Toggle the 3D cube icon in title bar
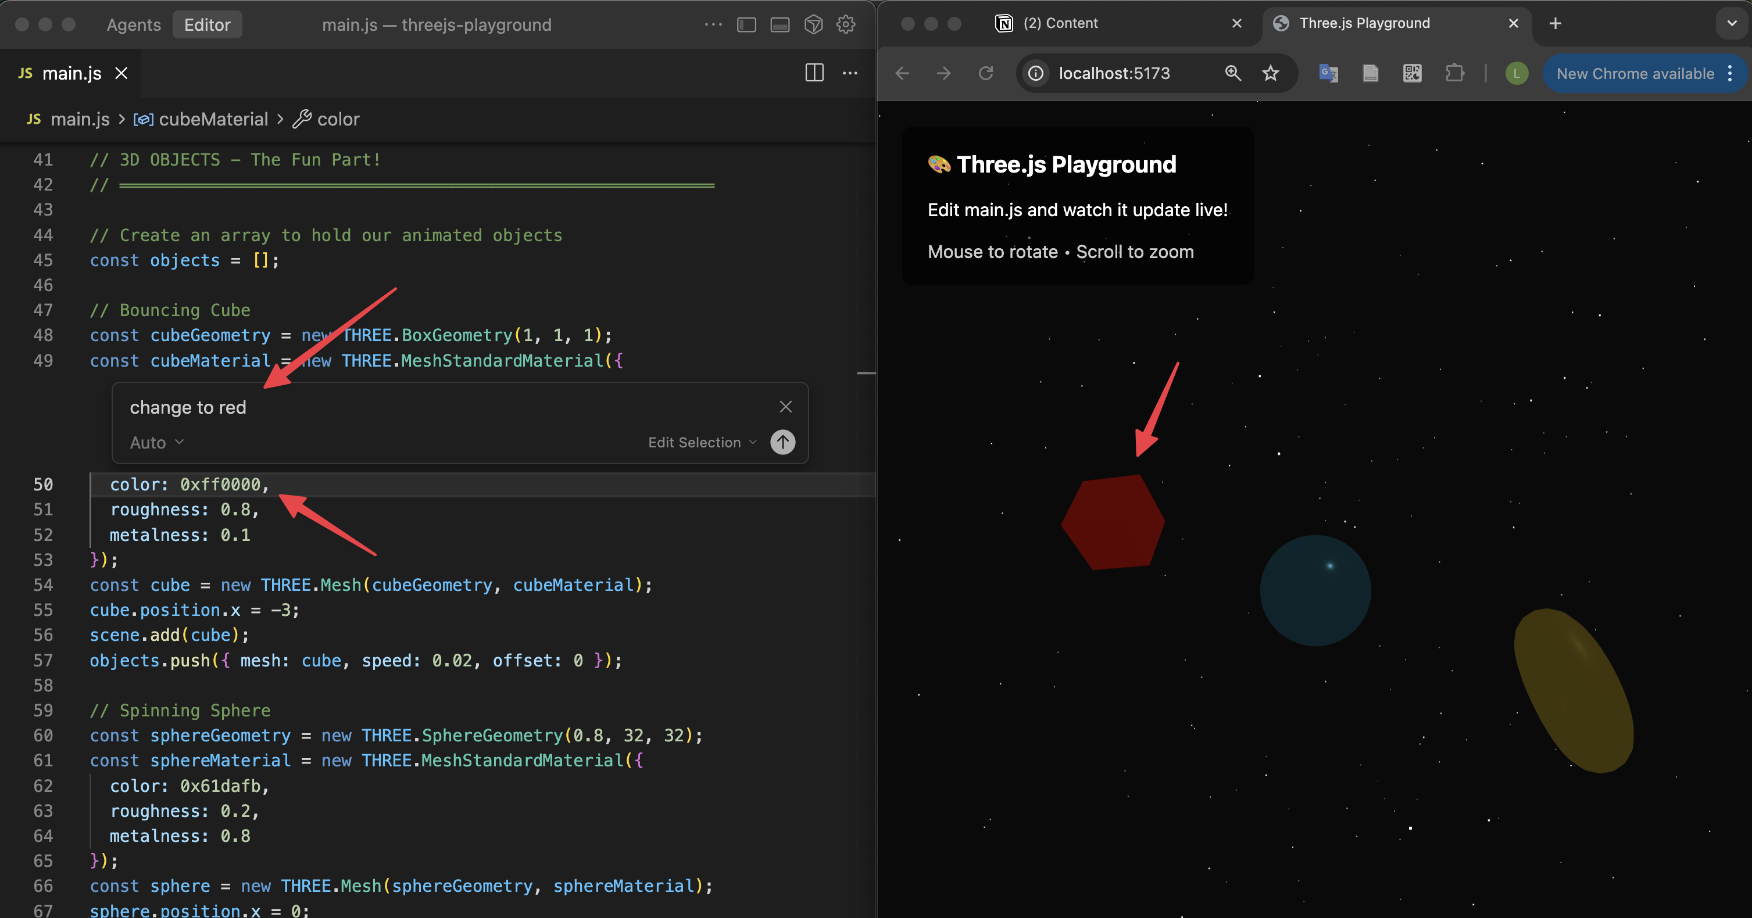This screenshot has width=1752, height=918. tap(813, 25)
